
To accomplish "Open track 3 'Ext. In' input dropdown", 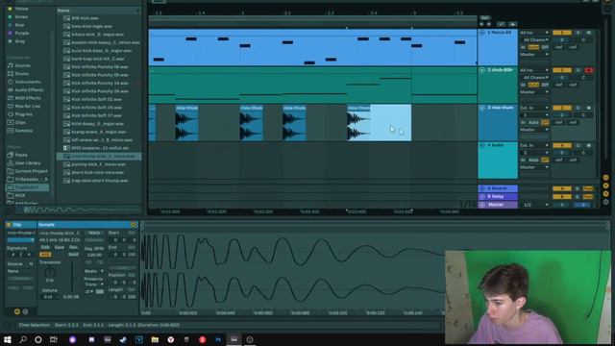I will point(534,108).
